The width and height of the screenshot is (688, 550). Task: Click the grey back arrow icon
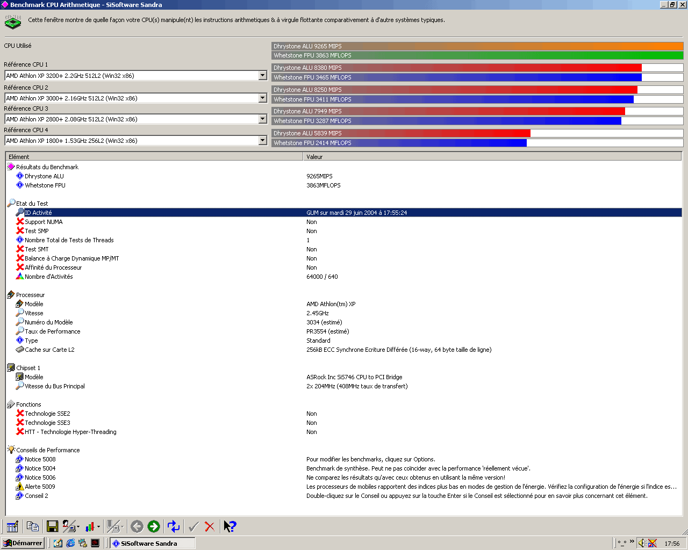click(137, 526)
